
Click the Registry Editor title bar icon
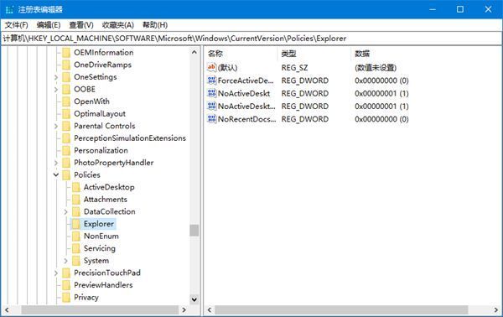9,9
